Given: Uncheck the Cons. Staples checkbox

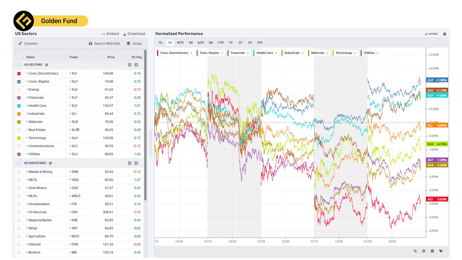Looking at the screenshot, I should 19,82.
